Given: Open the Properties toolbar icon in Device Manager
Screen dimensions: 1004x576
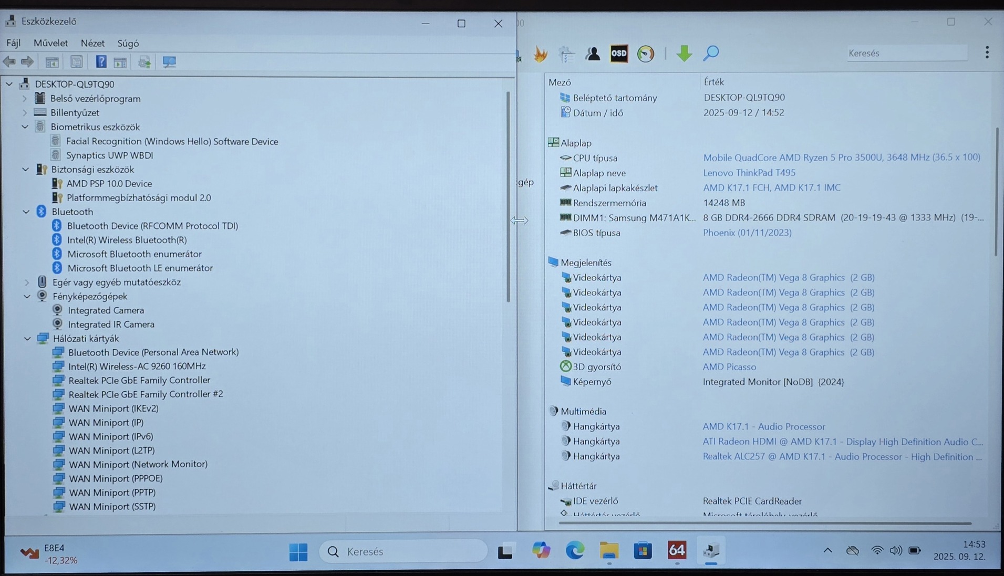Looking at the screenshot, I should (76, 62).
